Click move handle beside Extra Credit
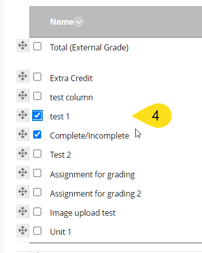The width and height of the screenshot is (202, 253). pos(23,77)
